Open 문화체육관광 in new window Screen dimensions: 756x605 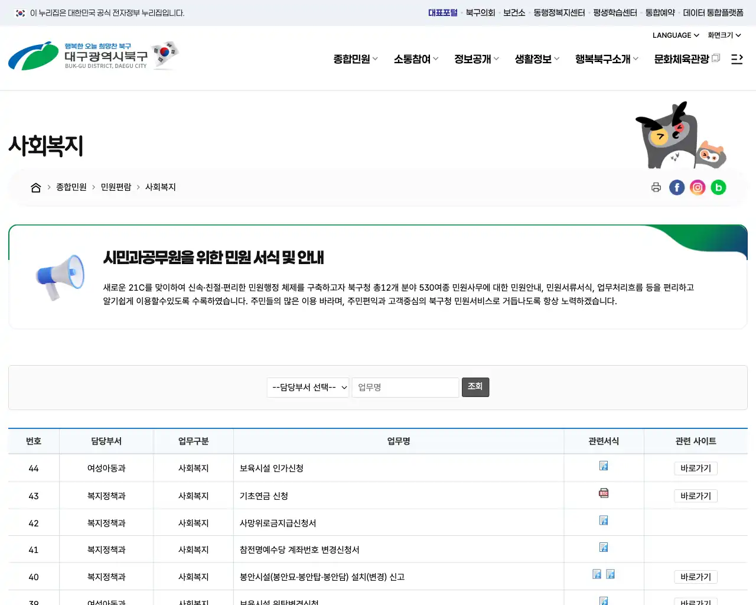[687, 59]
